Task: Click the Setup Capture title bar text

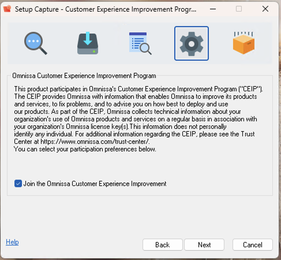Action: pos(106,9)
